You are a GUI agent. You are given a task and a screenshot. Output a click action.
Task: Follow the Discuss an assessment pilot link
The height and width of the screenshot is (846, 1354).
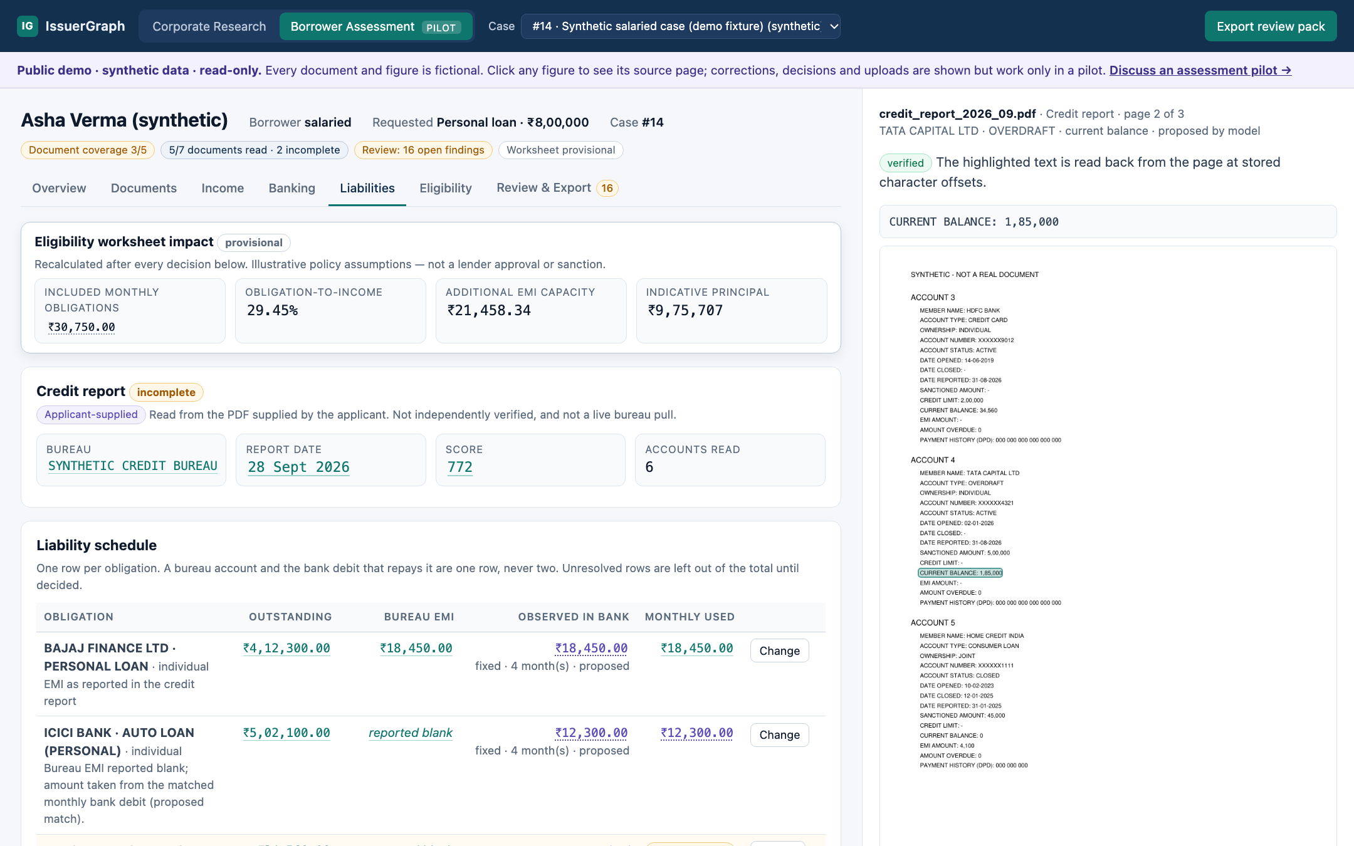[x=1200, y=70]
